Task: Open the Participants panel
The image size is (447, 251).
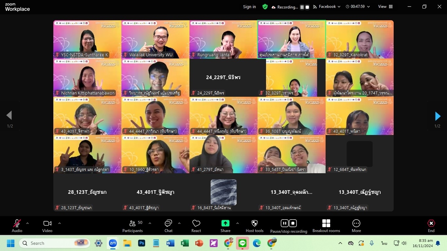Action: point(133,226)
